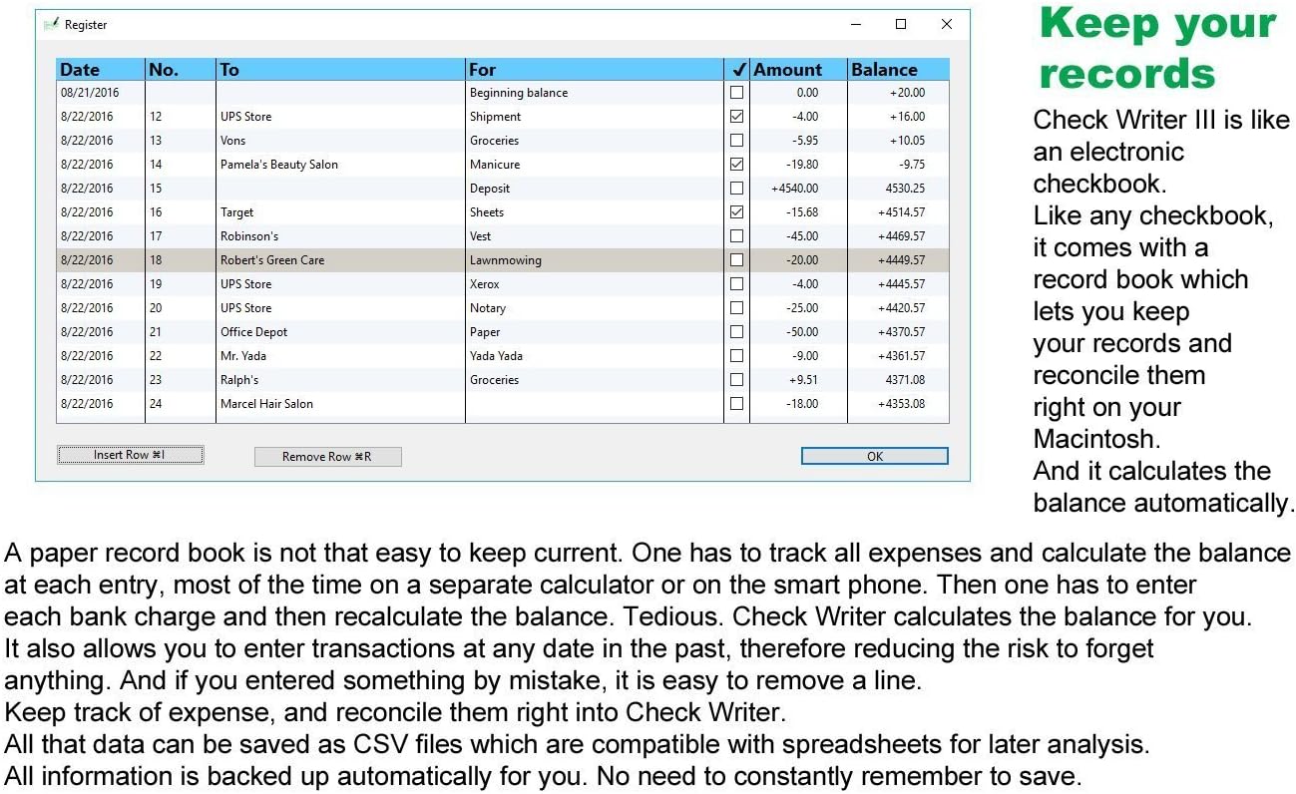
Task: Check the Vons Groceries reconcile box
Action: click(x=736, y=141)
